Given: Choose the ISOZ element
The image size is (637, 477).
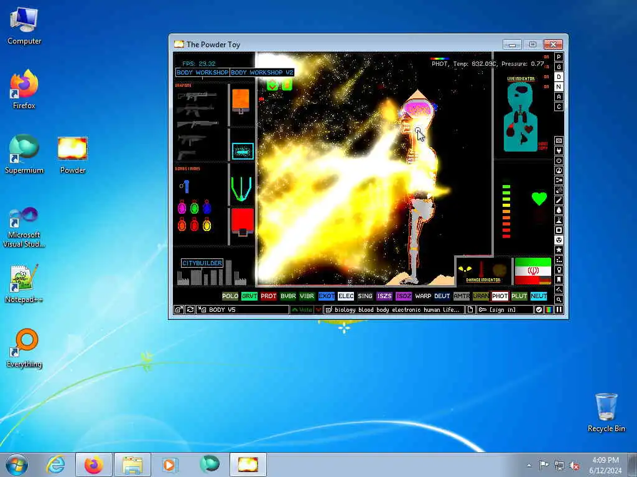Looking at the screenshot, I should tap(404, 296).
